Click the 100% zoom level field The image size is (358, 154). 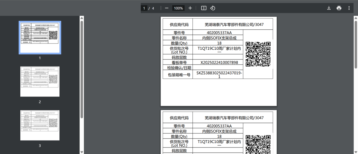(178, 8)
